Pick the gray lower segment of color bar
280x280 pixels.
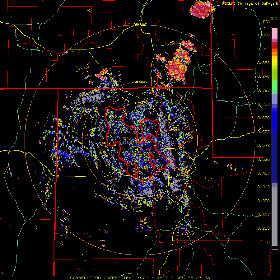(x=275, y=216)
